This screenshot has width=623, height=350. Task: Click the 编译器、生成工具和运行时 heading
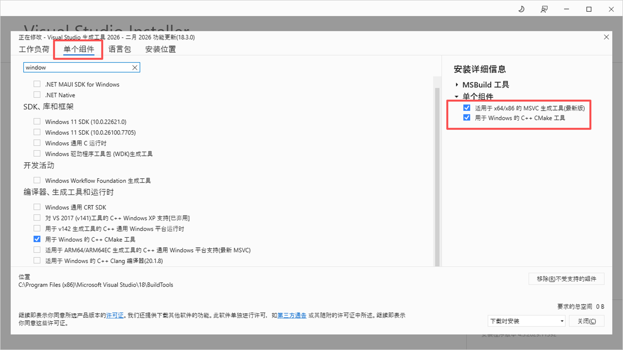coord(69,192)
